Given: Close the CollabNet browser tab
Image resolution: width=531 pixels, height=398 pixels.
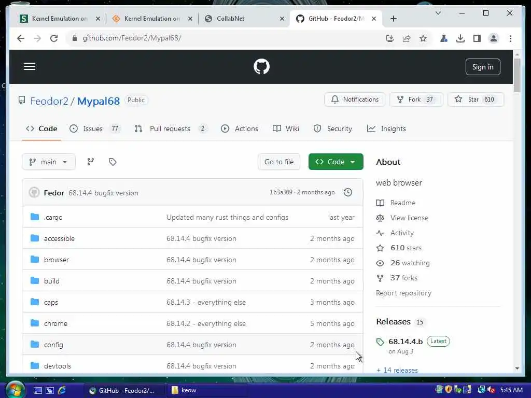Looking at the screenshot, I should click(x=282, y=19).
